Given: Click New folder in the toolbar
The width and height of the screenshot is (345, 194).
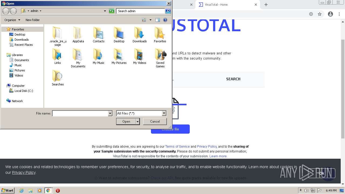Looking at the screenshot, I should [33, 20].
